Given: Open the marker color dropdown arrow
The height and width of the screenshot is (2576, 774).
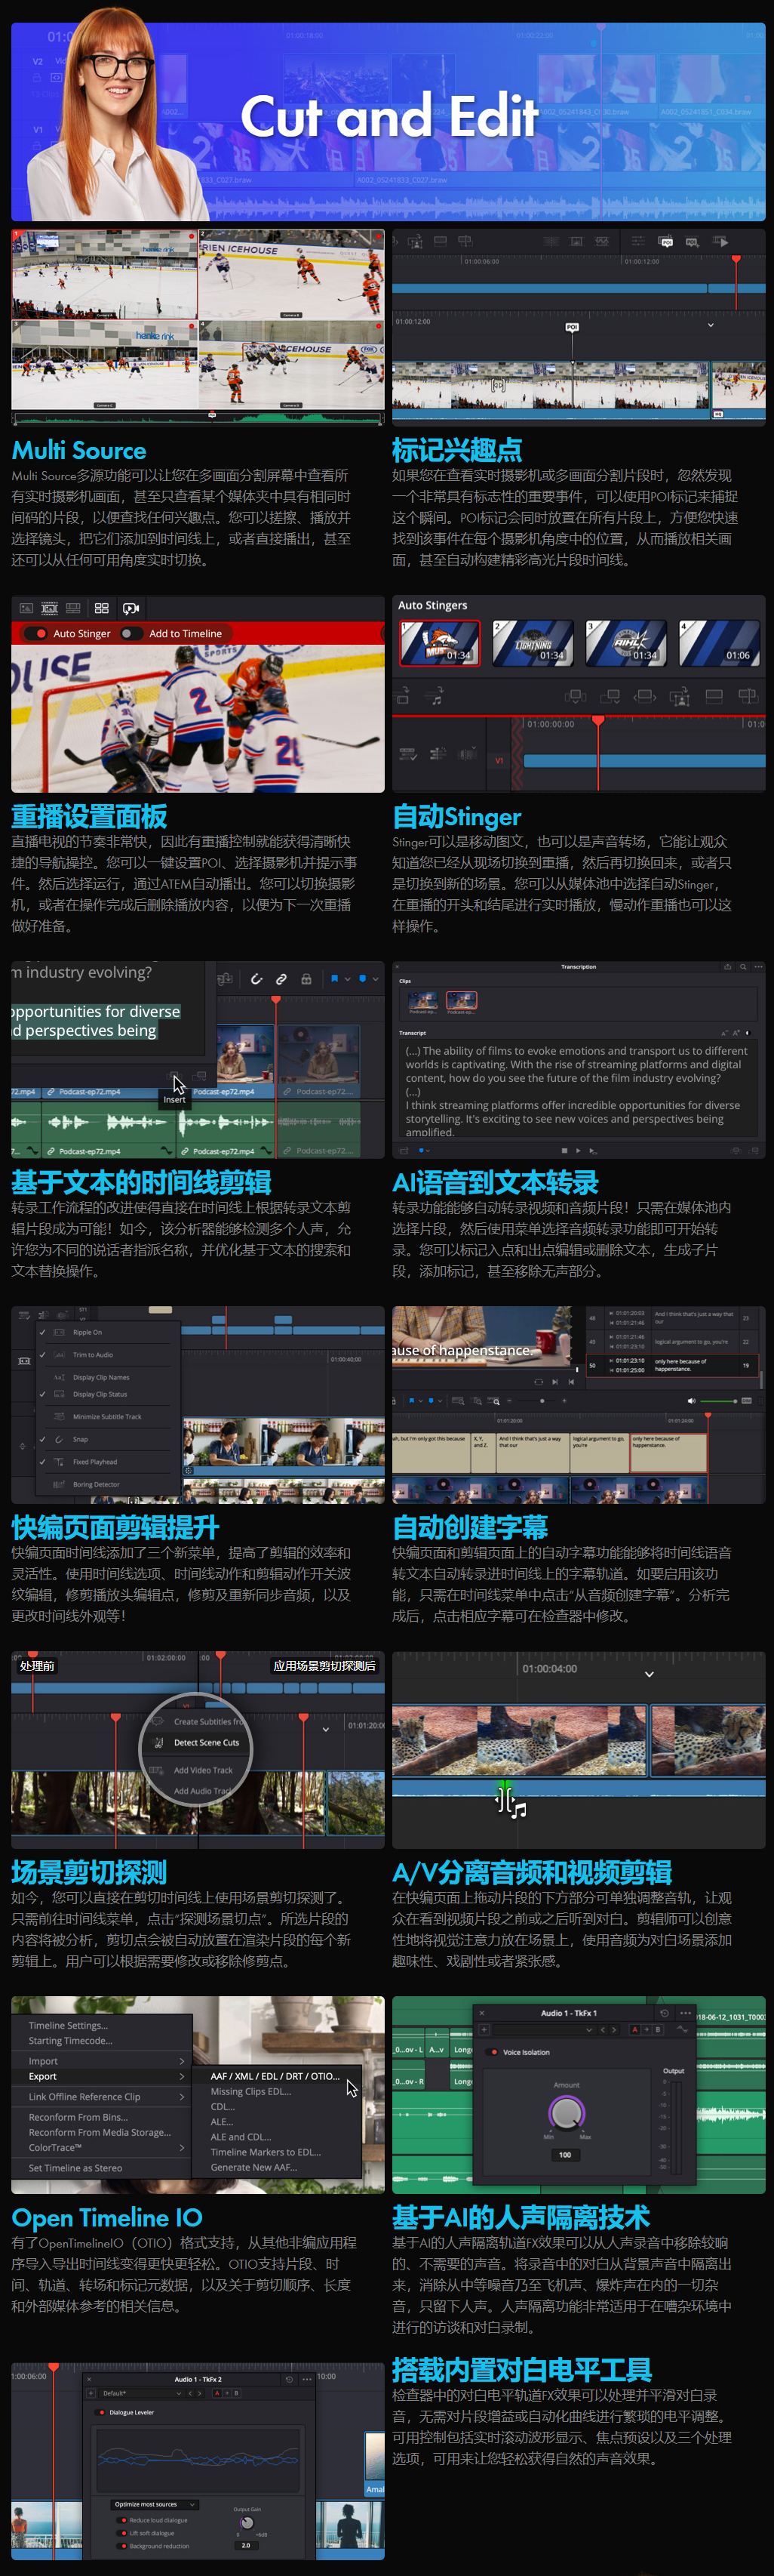Looking at the screenshot, I should tap(374, 979).
